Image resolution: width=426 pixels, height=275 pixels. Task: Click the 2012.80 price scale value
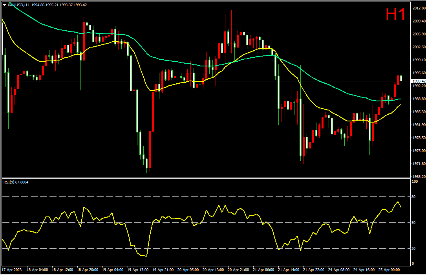click(x=419, y=8)
